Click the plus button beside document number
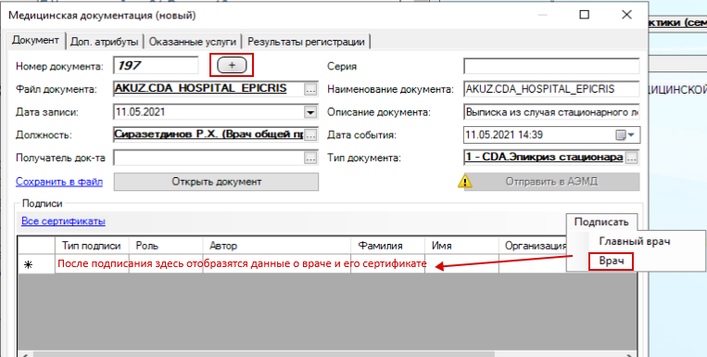Screen dimensions: 707x357 click(232, 66)
